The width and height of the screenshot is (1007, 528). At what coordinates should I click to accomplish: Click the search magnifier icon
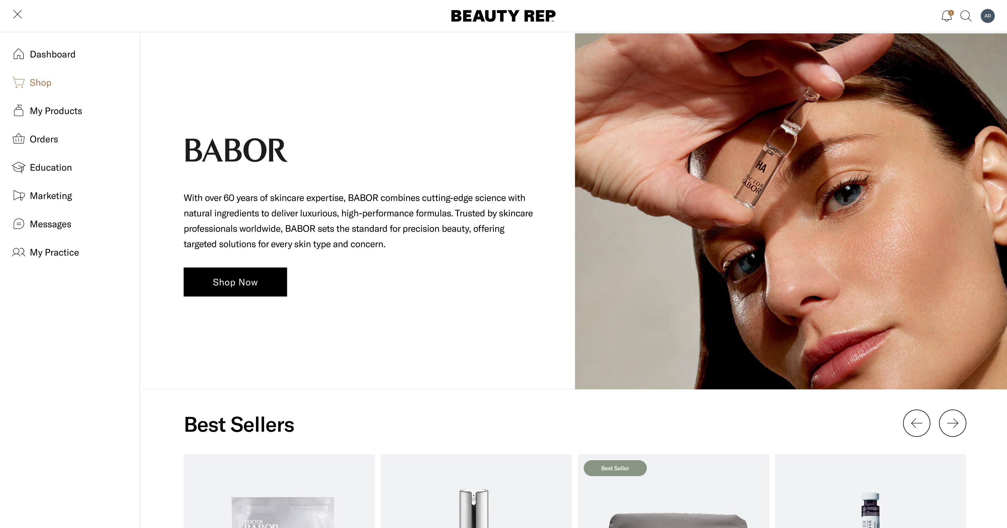(966, 16)
